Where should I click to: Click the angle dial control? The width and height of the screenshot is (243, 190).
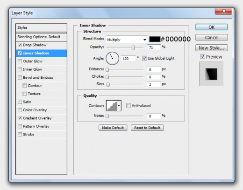point(112,58)
